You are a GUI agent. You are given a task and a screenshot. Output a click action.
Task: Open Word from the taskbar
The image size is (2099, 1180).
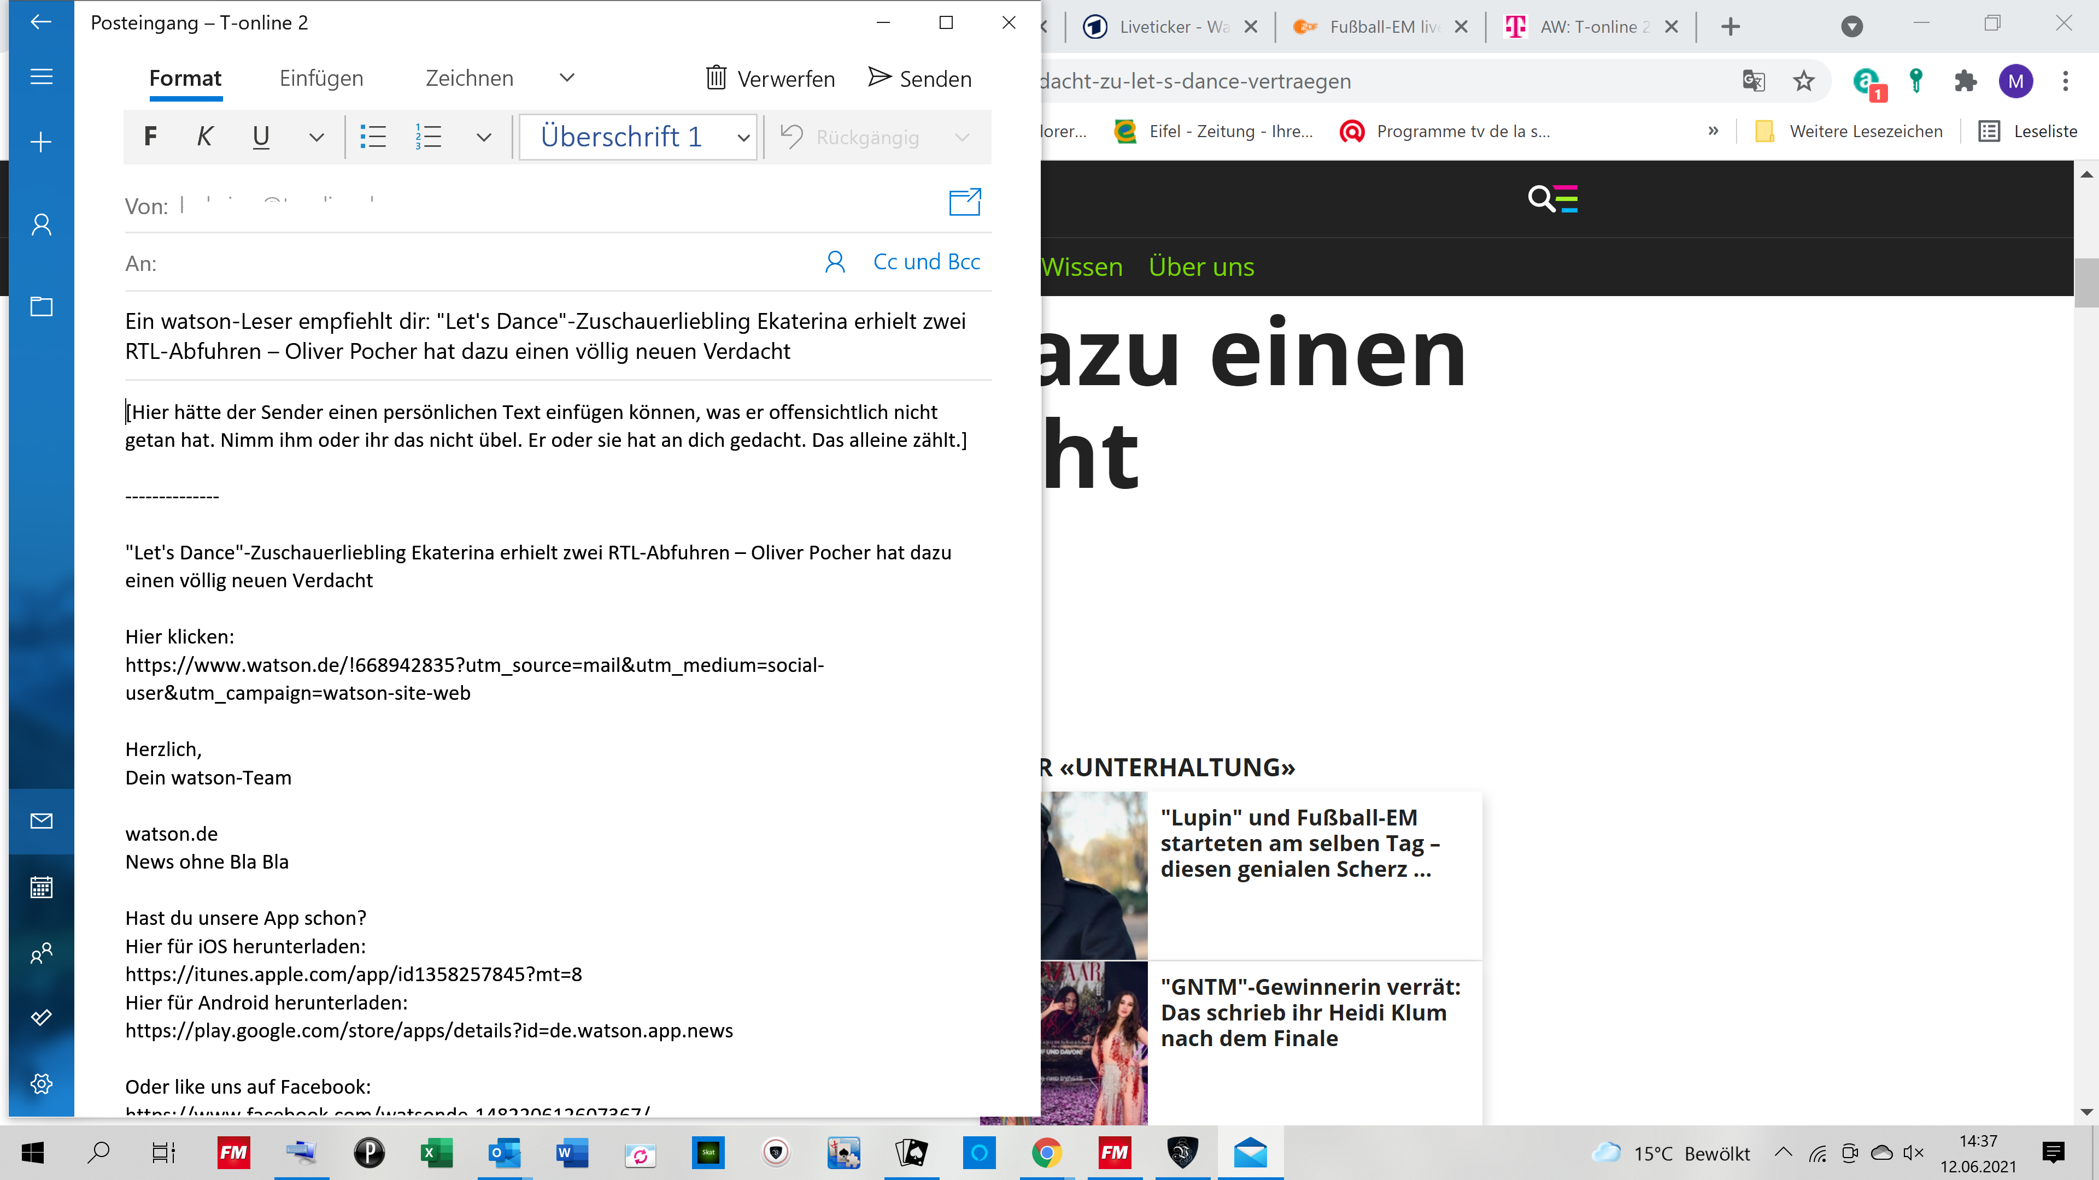[572, 1152]
